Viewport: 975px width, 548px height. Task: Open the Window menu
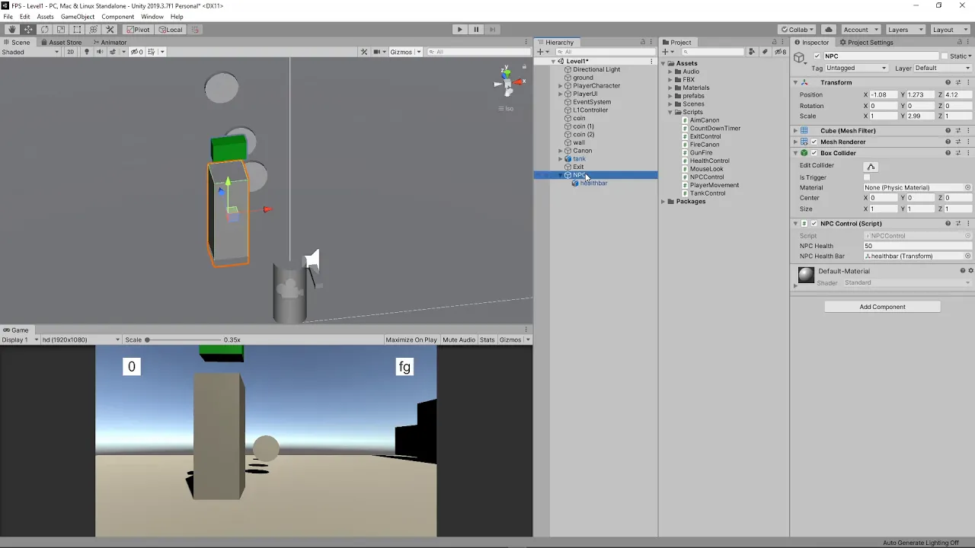coord(152,16)
